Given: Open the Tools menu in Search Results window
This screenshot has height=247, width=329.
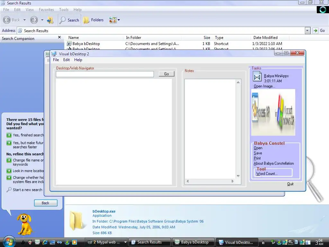Looking at the screenshot, I should tap(64, 10).
